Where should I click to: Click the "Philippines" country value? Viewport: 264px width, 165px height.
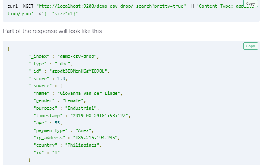coord(82,145)
